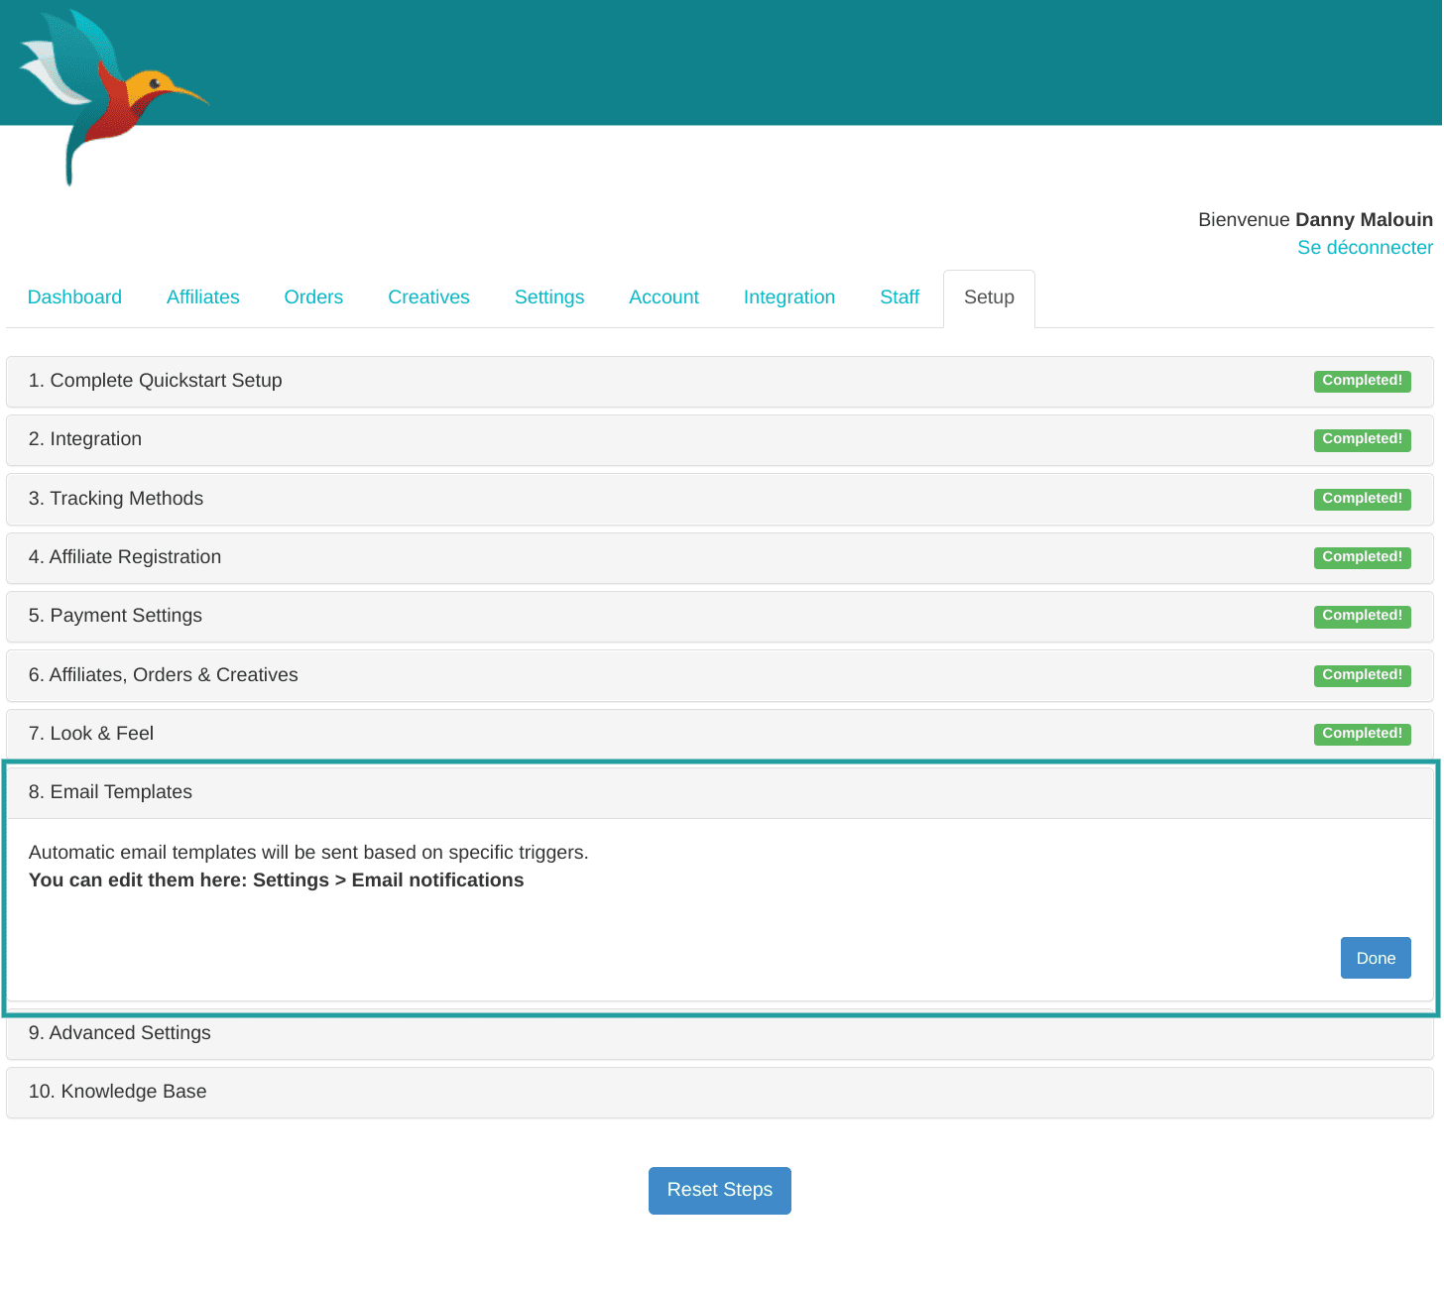
Task: Open the Dashboard tab
Action: [x=74, y=297]
